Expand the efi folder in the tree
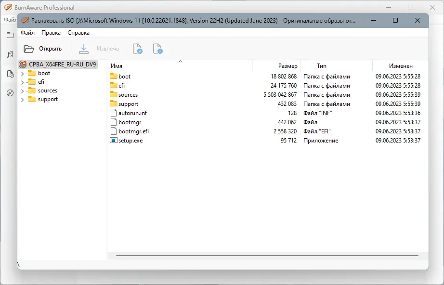444x285 pixels. coord(22,82)
